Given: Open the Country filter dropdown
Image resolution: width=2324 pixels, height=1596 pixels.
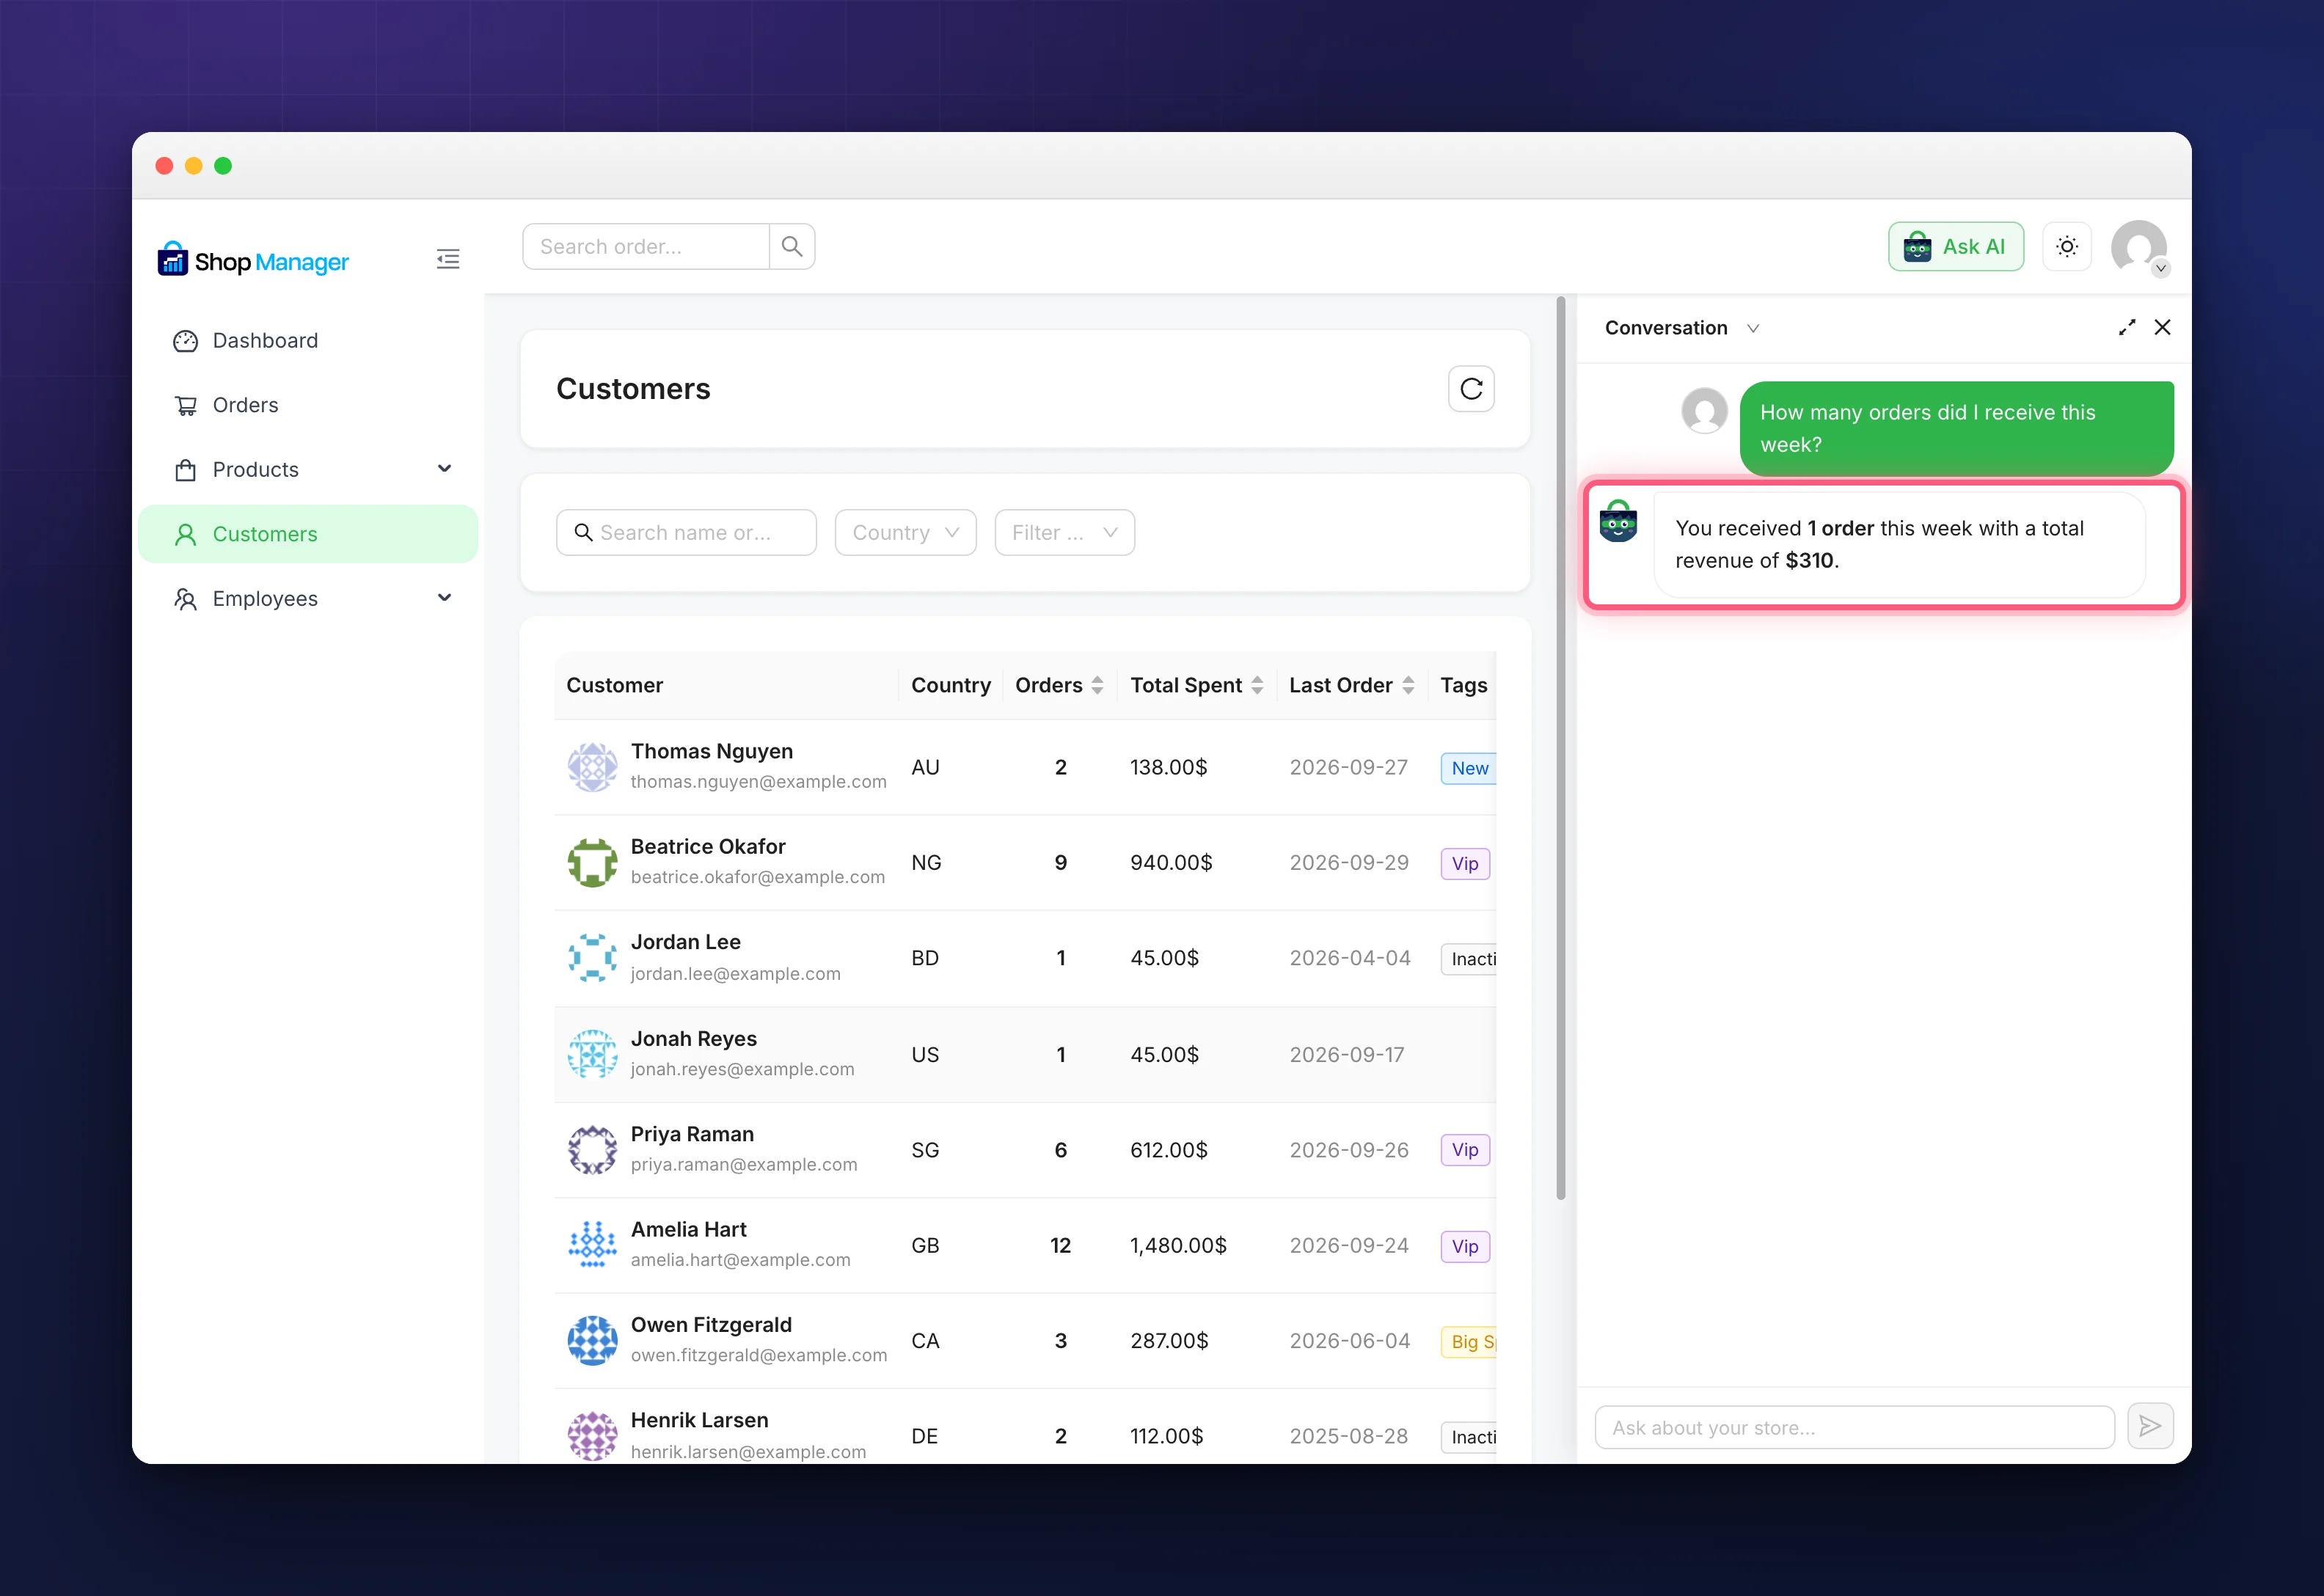Looking at the screenshot, I should [905, 533].
